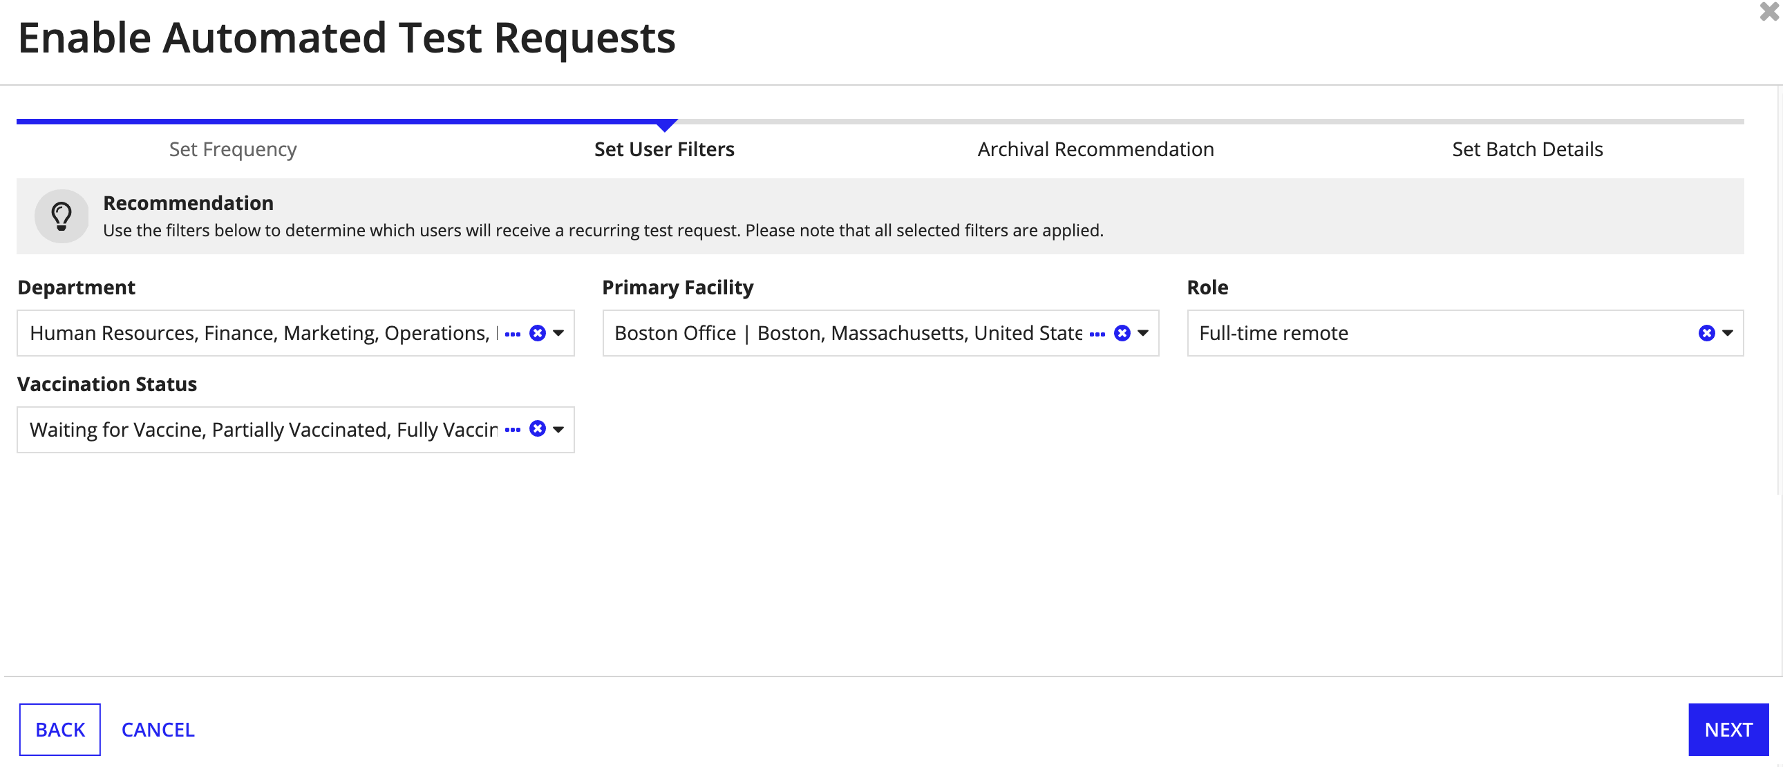Clear the Vaccination Status filter selections
The width and height of the screenshot is (1783, 767).
pyautogui.click(x=537, y=429)
